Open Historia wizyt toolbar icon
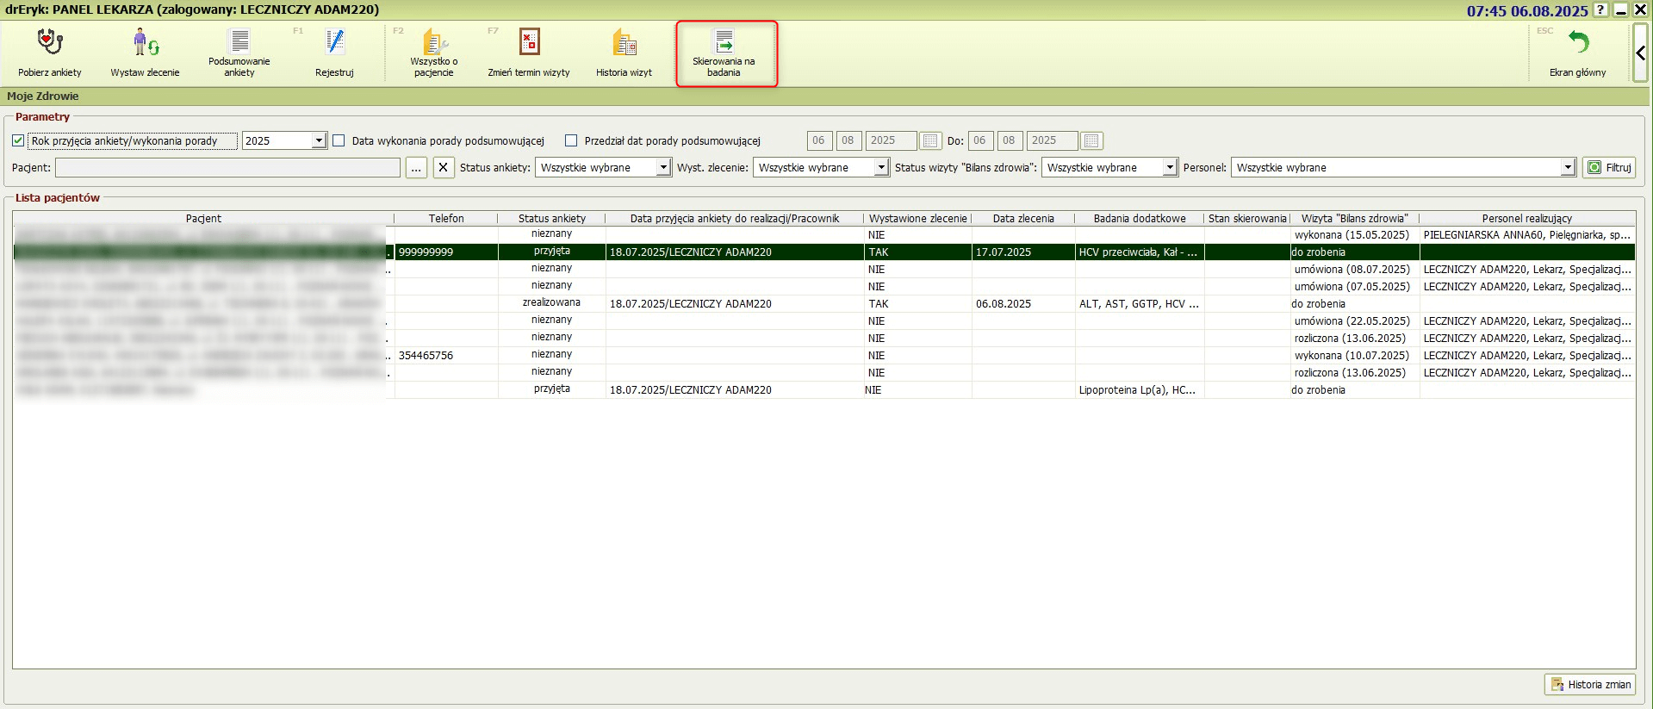Viewport: 1653px width, 709px height. pos(624,42)
